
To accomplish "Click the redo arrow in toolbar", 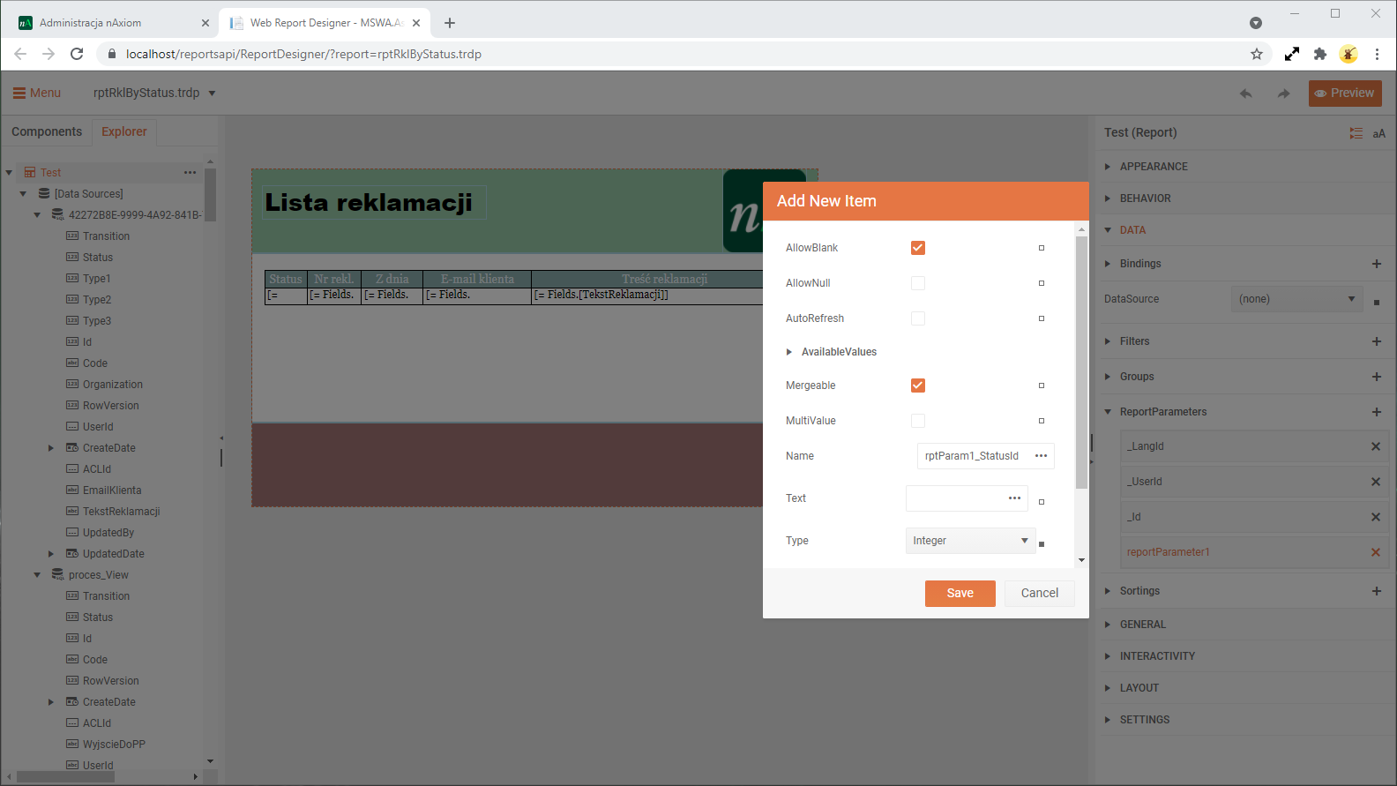I will (1283, 94).
